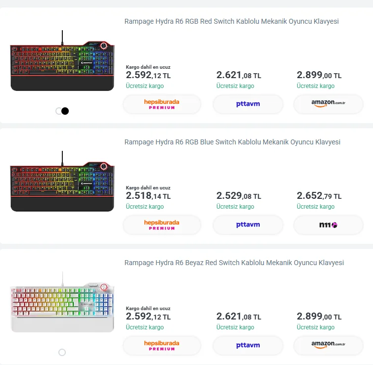Select white color swatch under Beyaz keyboard image
Viewport: 373px width, 365px height.
point(62,352)
